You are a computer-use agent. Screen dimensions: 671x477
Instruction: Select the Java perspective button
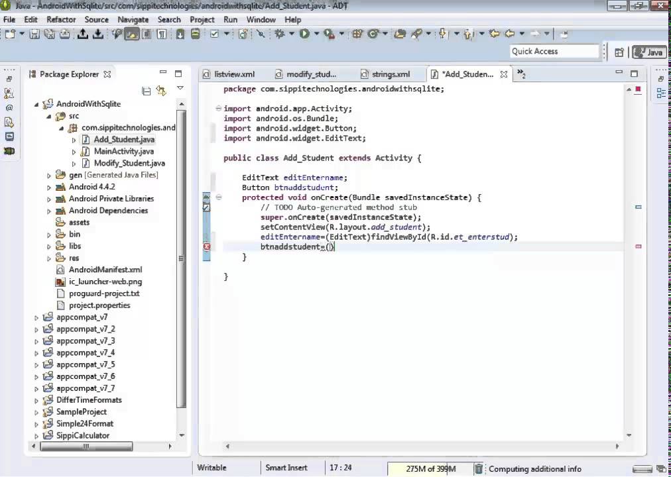(650, 52)
